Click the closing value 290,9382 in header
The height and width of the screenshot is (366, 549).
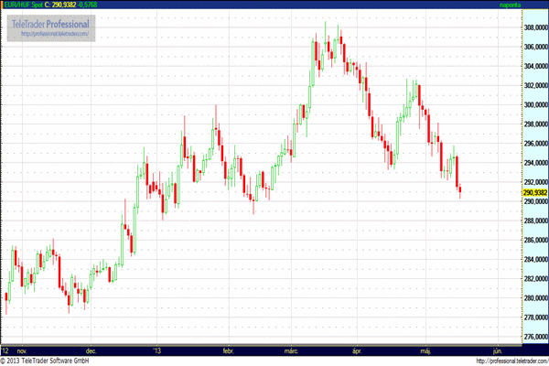coord(65,5)
